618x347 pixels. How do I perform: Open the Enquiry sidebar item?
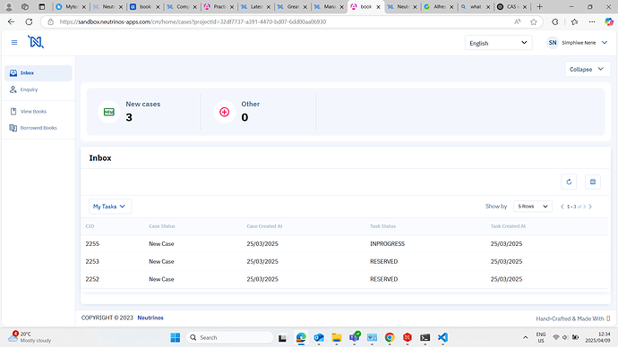39,89
